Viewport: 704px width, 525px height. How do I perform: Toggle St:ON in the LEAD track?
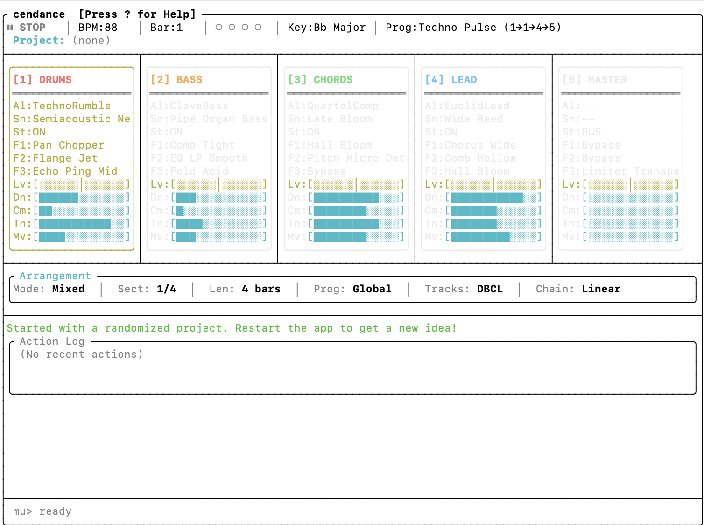[x=441, y=132]
